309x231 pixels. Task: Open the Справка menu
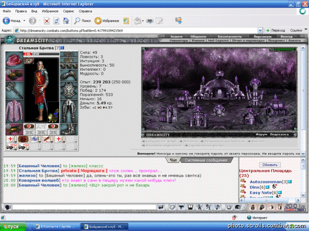point(85,11)
